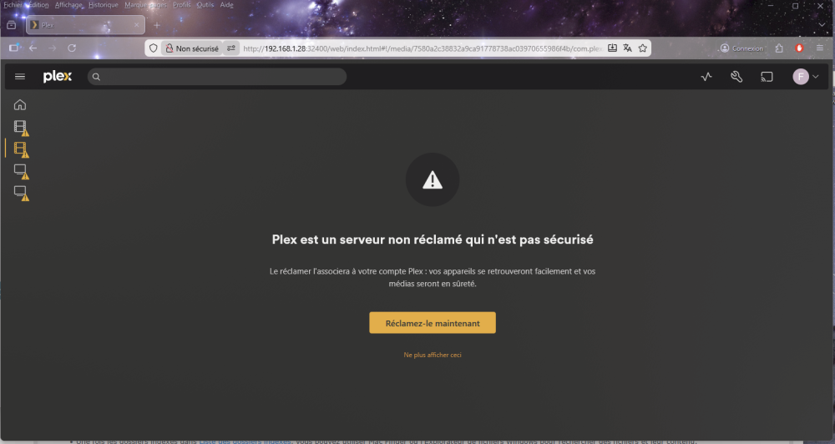Click the tracking protection shield icon
835x444 pixels.
coord(154,48)
